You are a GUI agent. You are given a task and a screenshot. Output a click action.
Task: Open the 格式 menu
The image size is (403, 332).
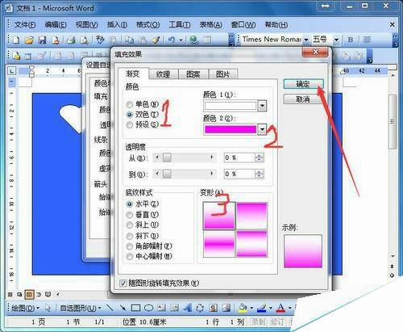tap(147, 25)
